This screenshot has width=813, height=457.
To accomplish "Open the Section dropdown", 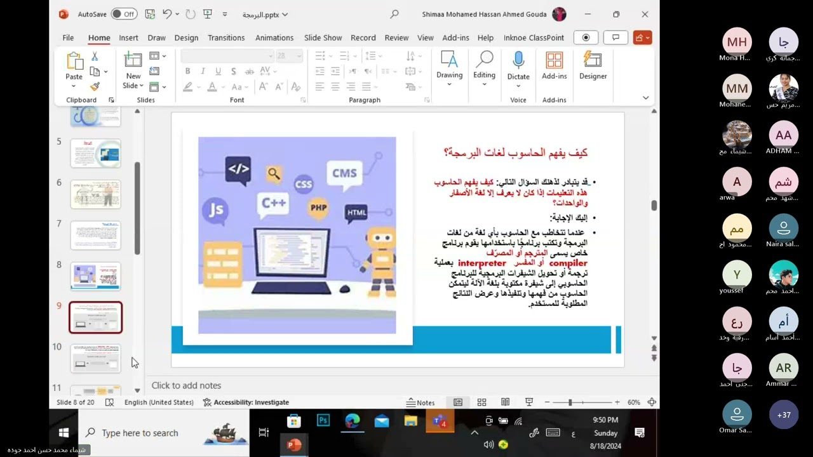I will pos(158,86).
